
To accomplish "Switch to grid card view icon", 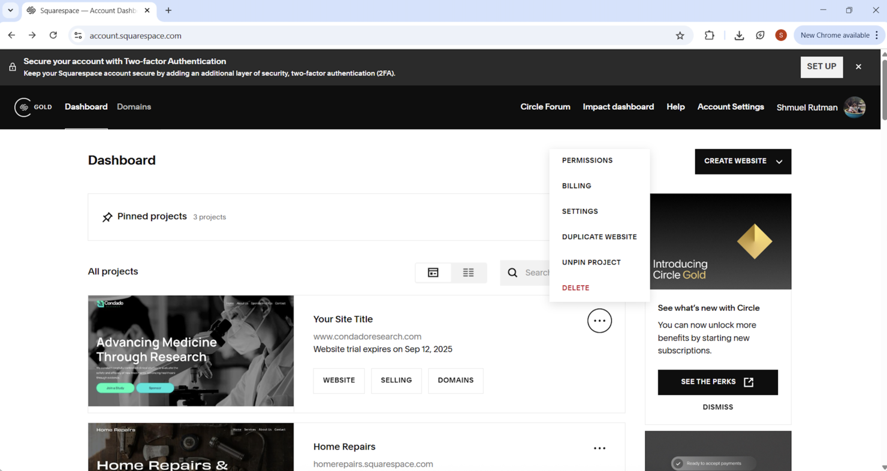I will click(x=433, y=273).
